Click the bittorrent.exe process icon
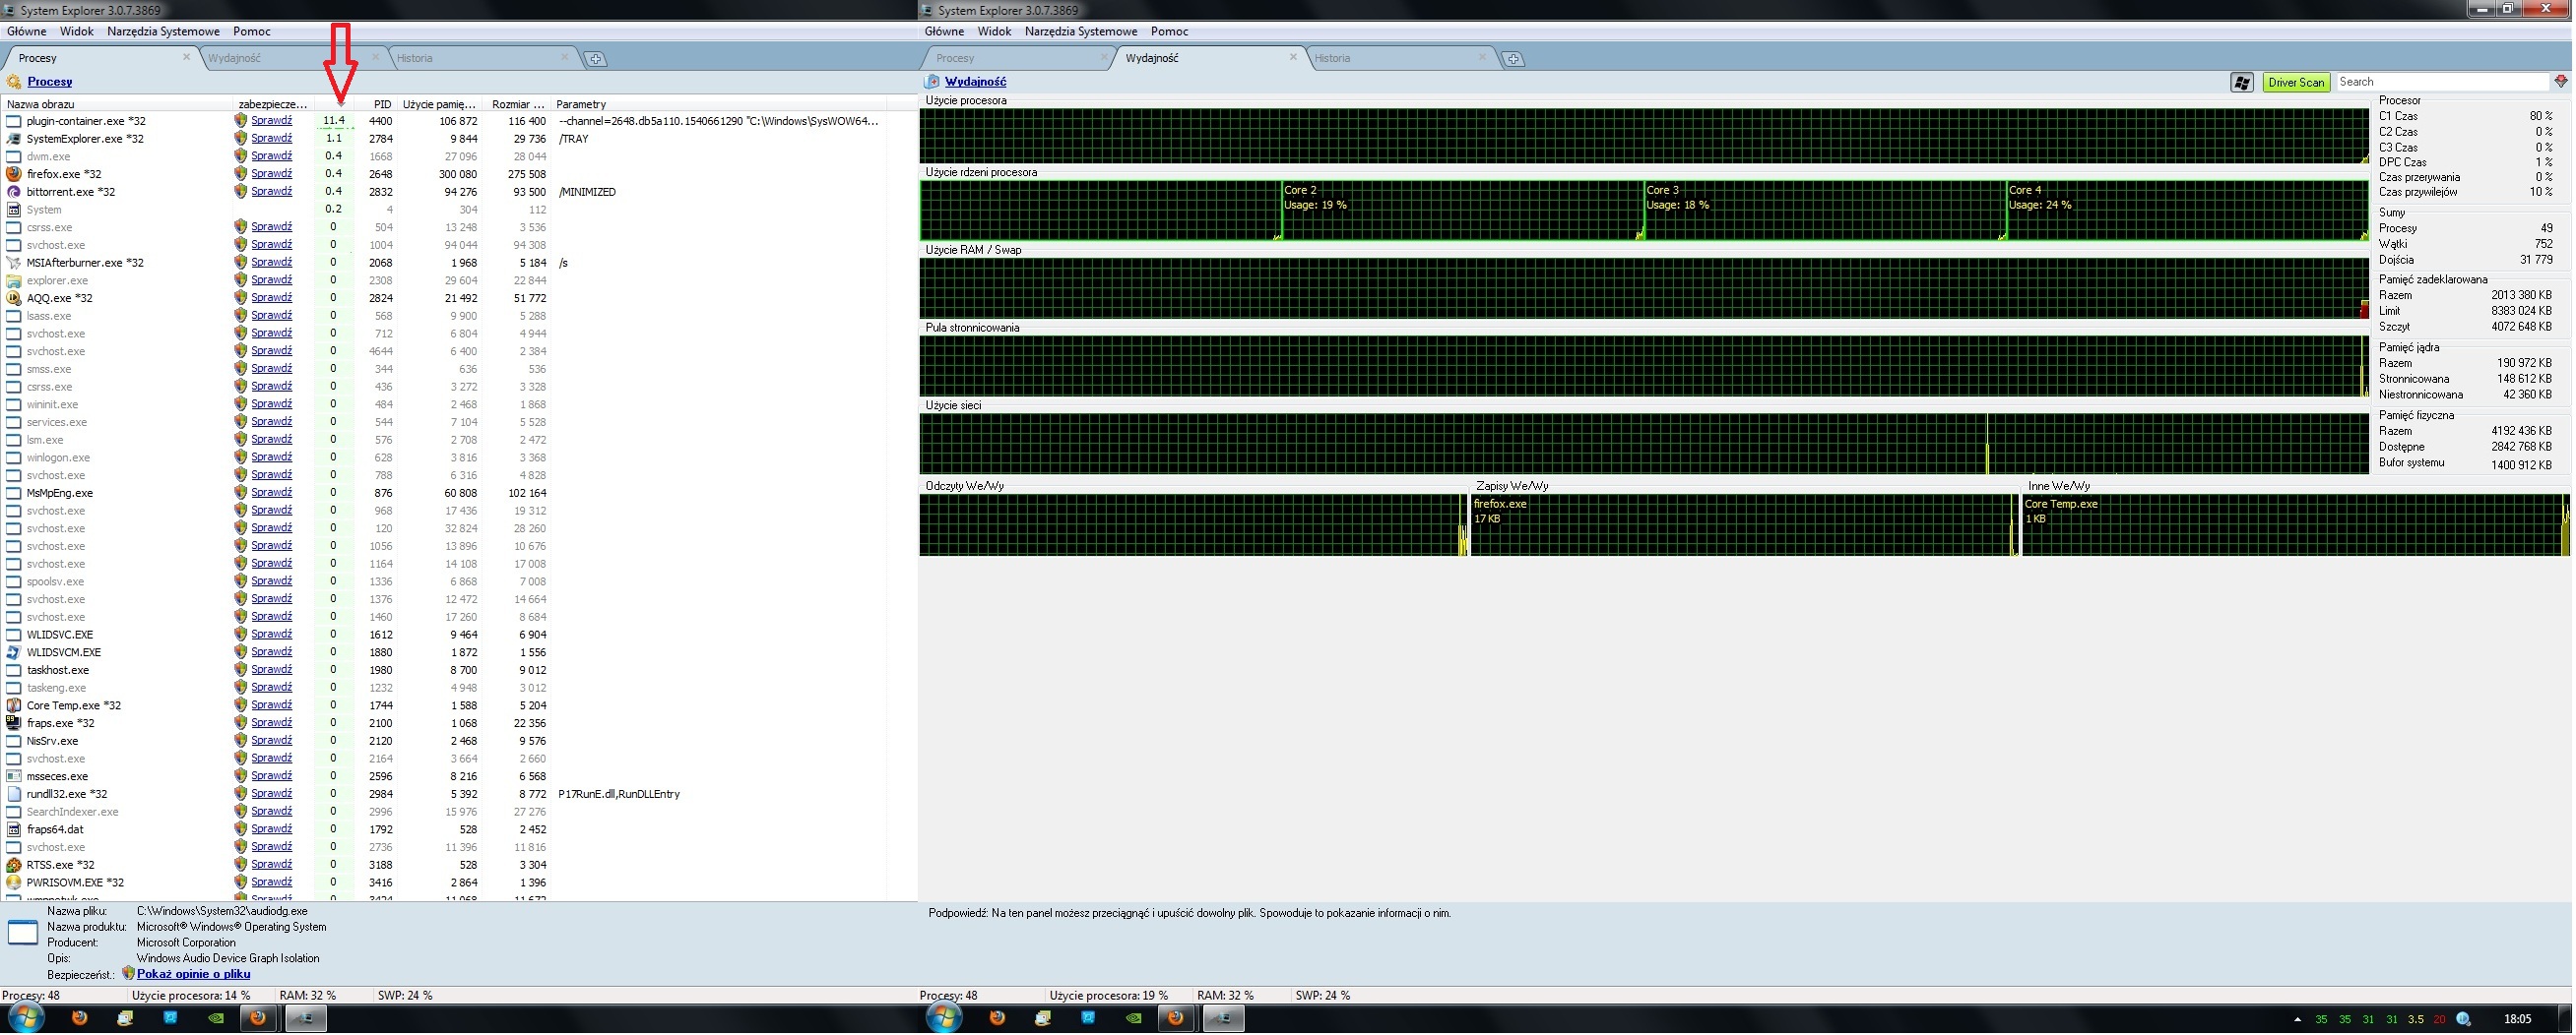The image size is (2576, 1035). [x=14, y=192]
